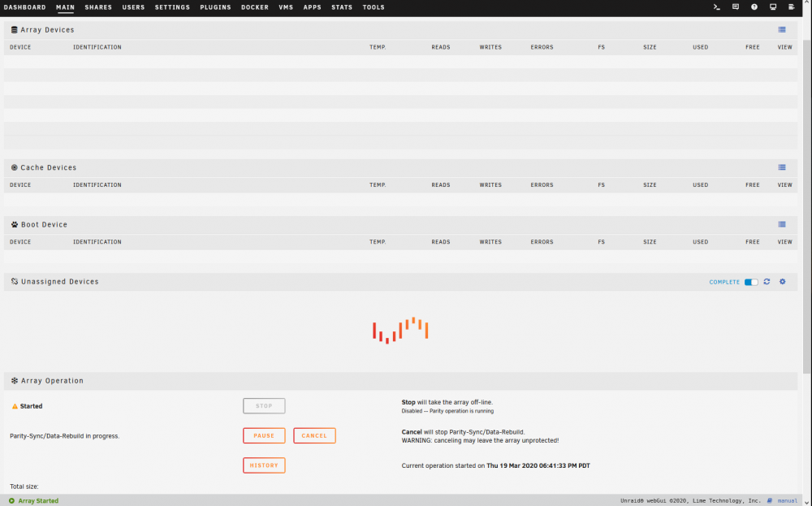Open the APPS tab
Image resolution: width=812 pixels, height=506 pixels.
pyautogui.click(x=313, y=7)
